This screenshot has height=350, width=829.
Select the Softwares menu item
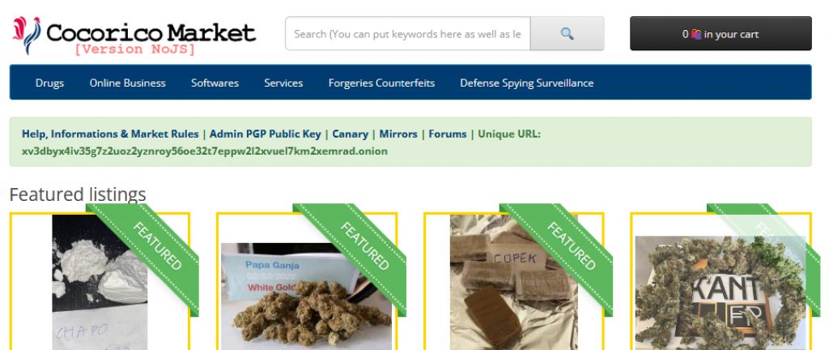pyautogui.click(x=215, y=83)
